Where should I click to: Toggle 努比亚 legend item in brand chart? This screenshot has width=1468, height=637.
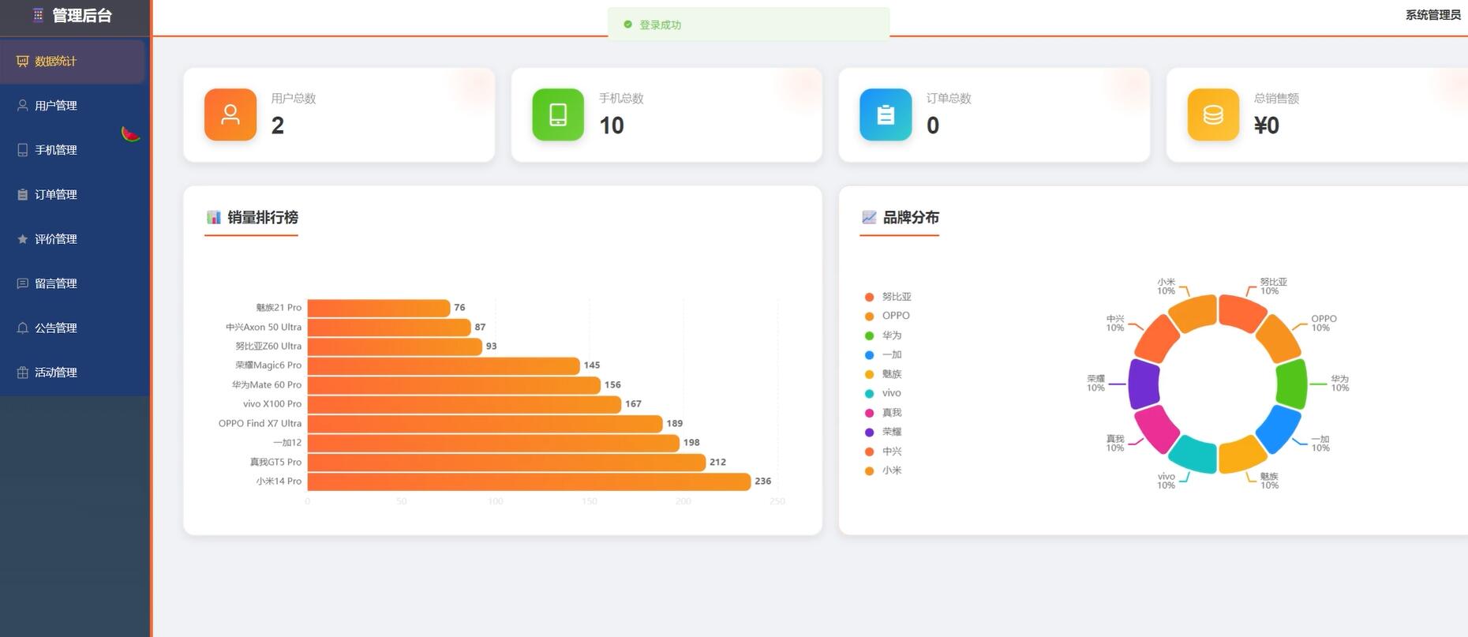888,297
